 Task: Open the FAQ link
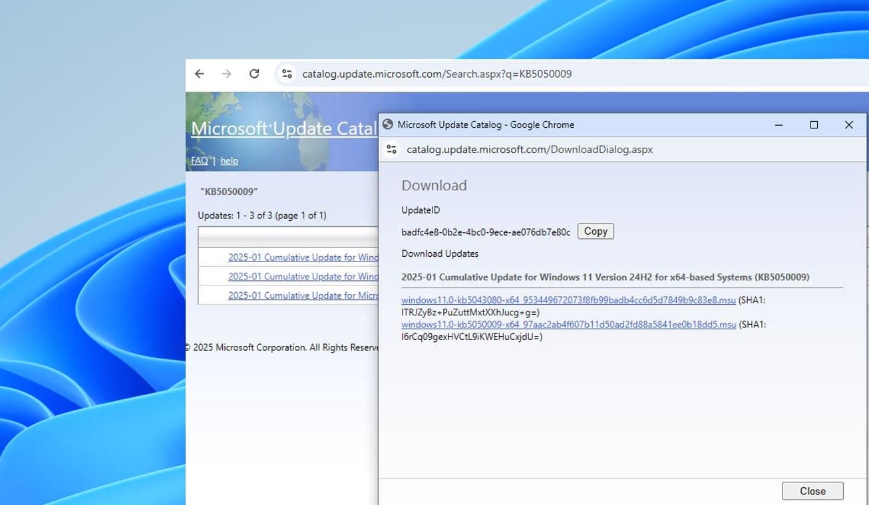point(199,161)
